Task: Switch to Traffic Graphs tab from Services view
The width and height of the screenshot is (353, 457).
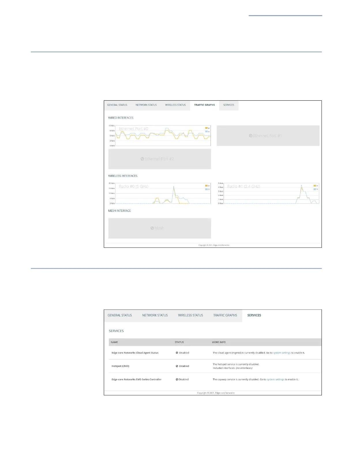Action: click(x=225, y=315)
